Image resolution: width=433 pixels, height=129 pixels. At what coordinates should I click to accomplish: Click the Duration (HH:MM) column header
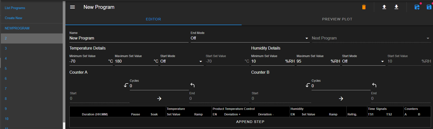pos(95,114)
